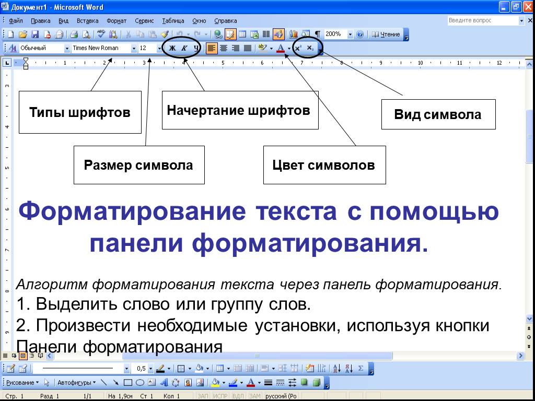This screenshot has height=401, width=535.
Task: Justify the text alignment
Action: 248,48
